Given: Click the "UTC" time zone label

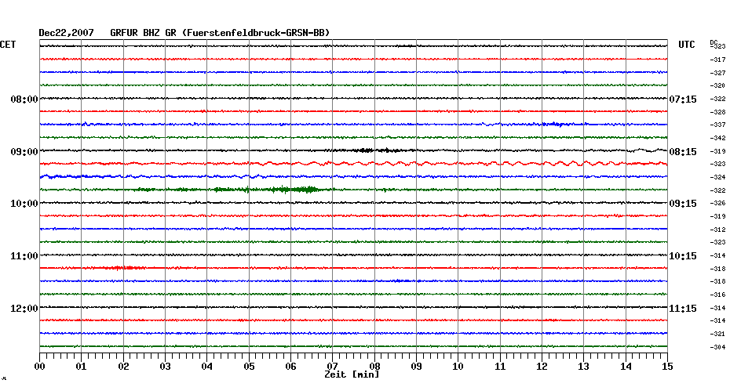Looking at the screenshot, I should (686, 45).
